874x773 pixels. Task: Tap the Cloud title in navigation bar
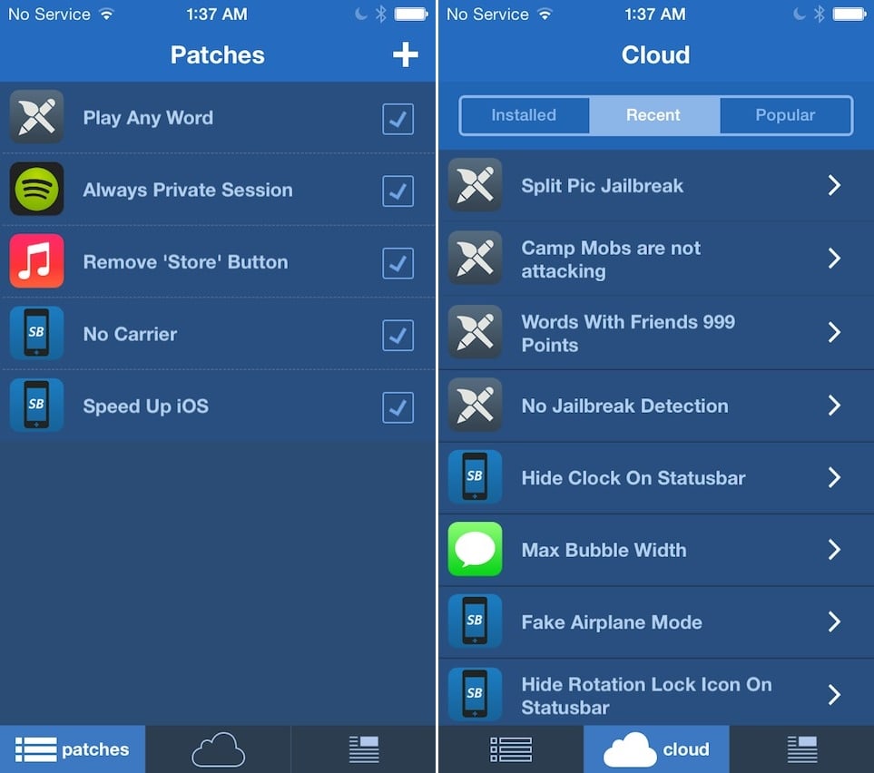(655, 54)
